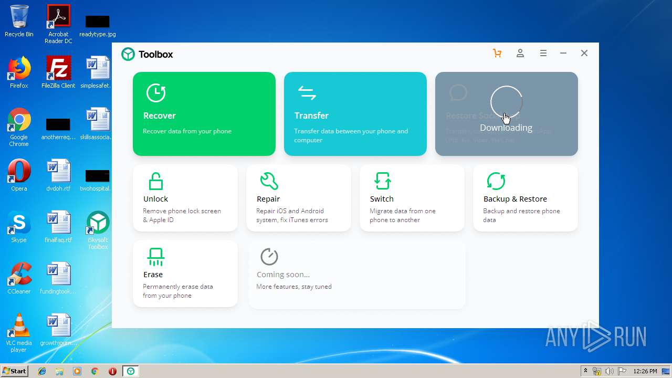Select the growthjourn document on desktop
Viewport: 672px width, 378px height.
(x=58, y=330)
